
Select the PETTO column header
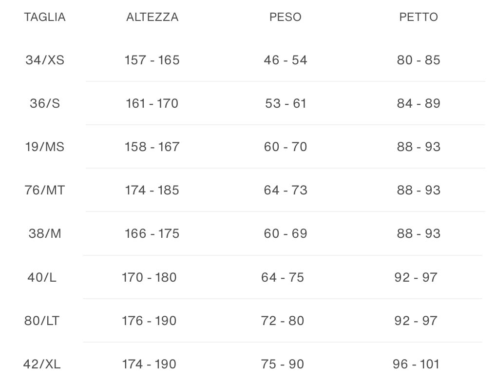(x=419, y=17)
